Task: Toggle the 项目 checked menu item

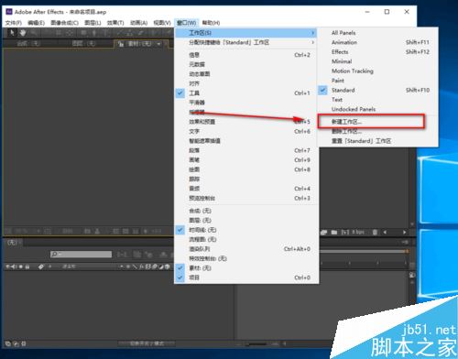Action: [x=246, y=277]
